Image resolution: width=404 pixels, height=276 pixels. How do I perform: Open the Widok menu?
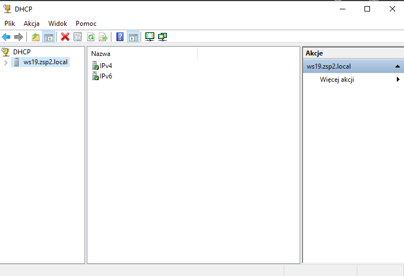[58, 24]
